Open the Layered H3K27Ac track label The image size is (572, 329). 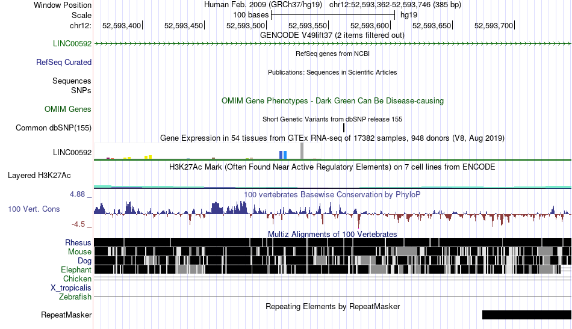(x=39, y=176)
